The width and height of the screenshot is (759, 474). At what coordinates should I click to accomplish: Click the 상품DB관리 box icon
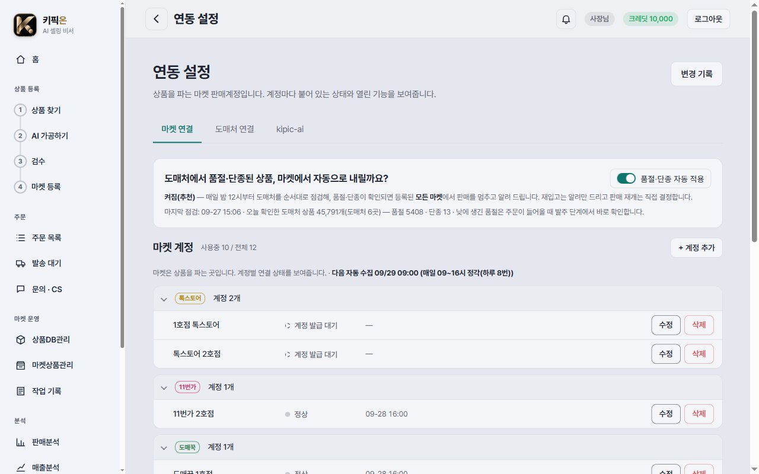(21, 340)
